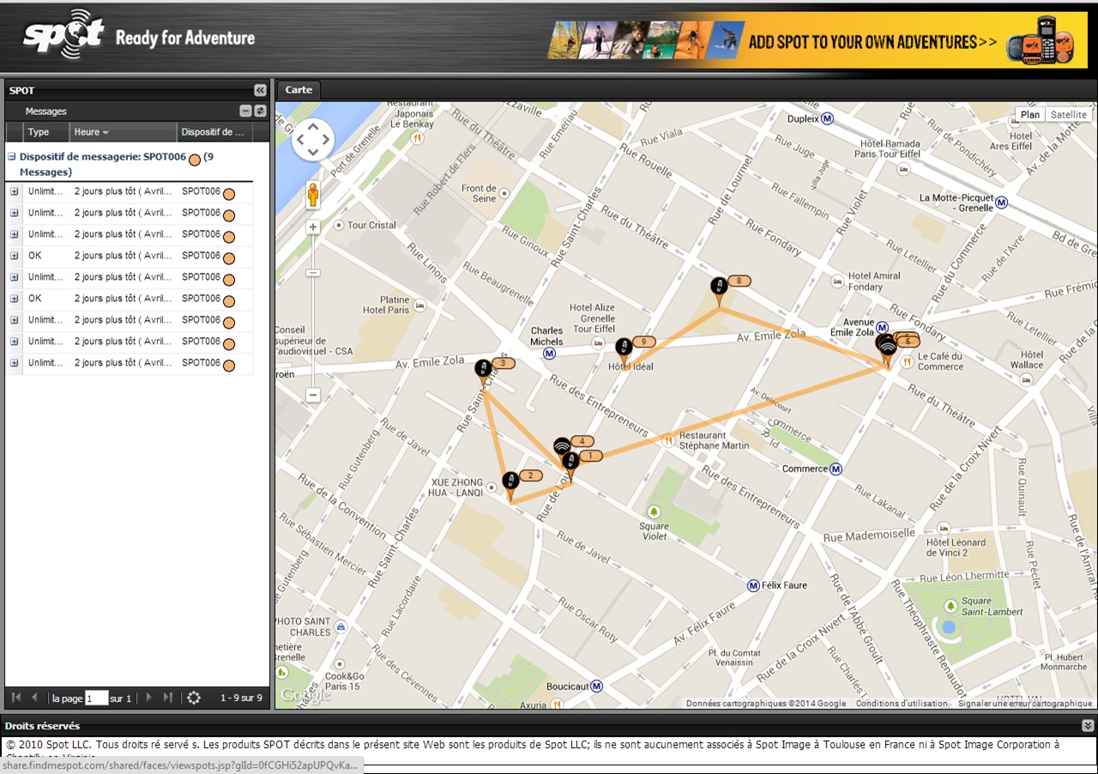Click the Hôtel Idéal map label
Viewport: 1098px width, 774px height.
point(630,366)
